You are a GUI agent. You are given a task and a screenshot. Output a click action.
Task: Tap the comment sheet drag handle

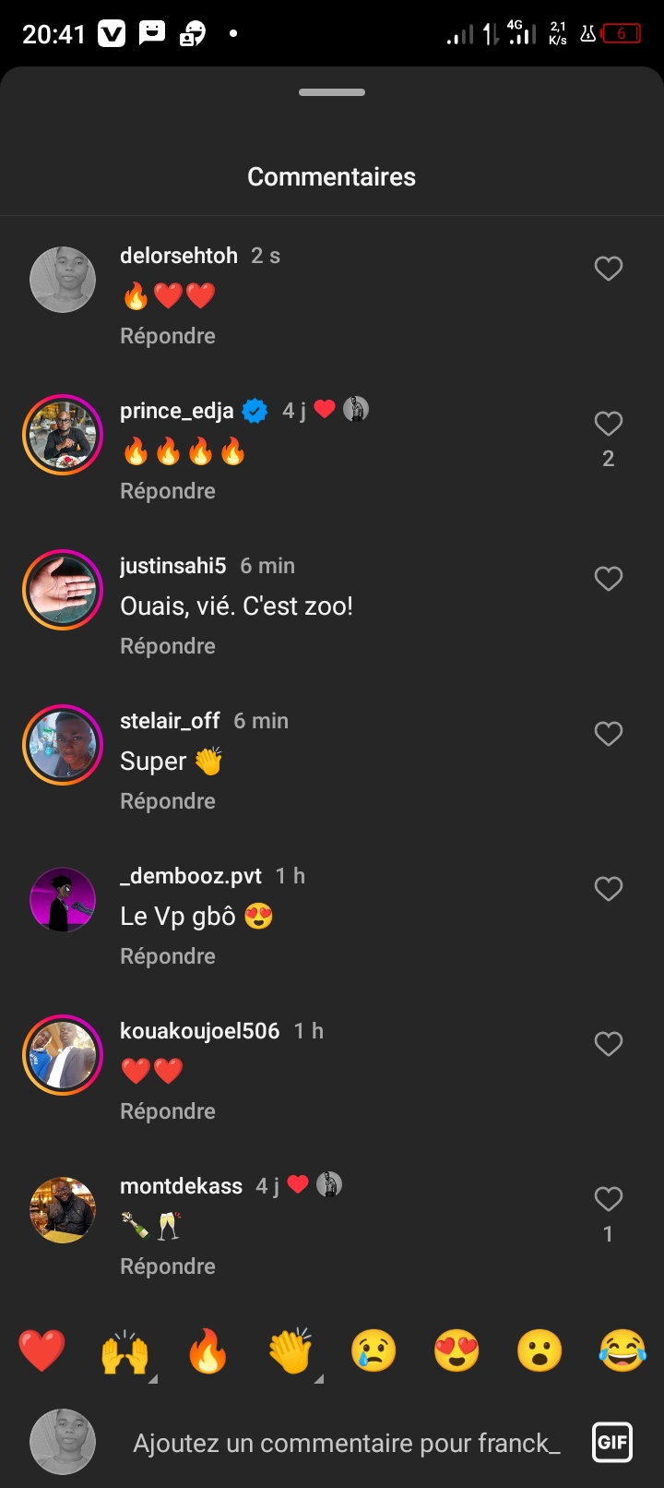pos(332,92)
